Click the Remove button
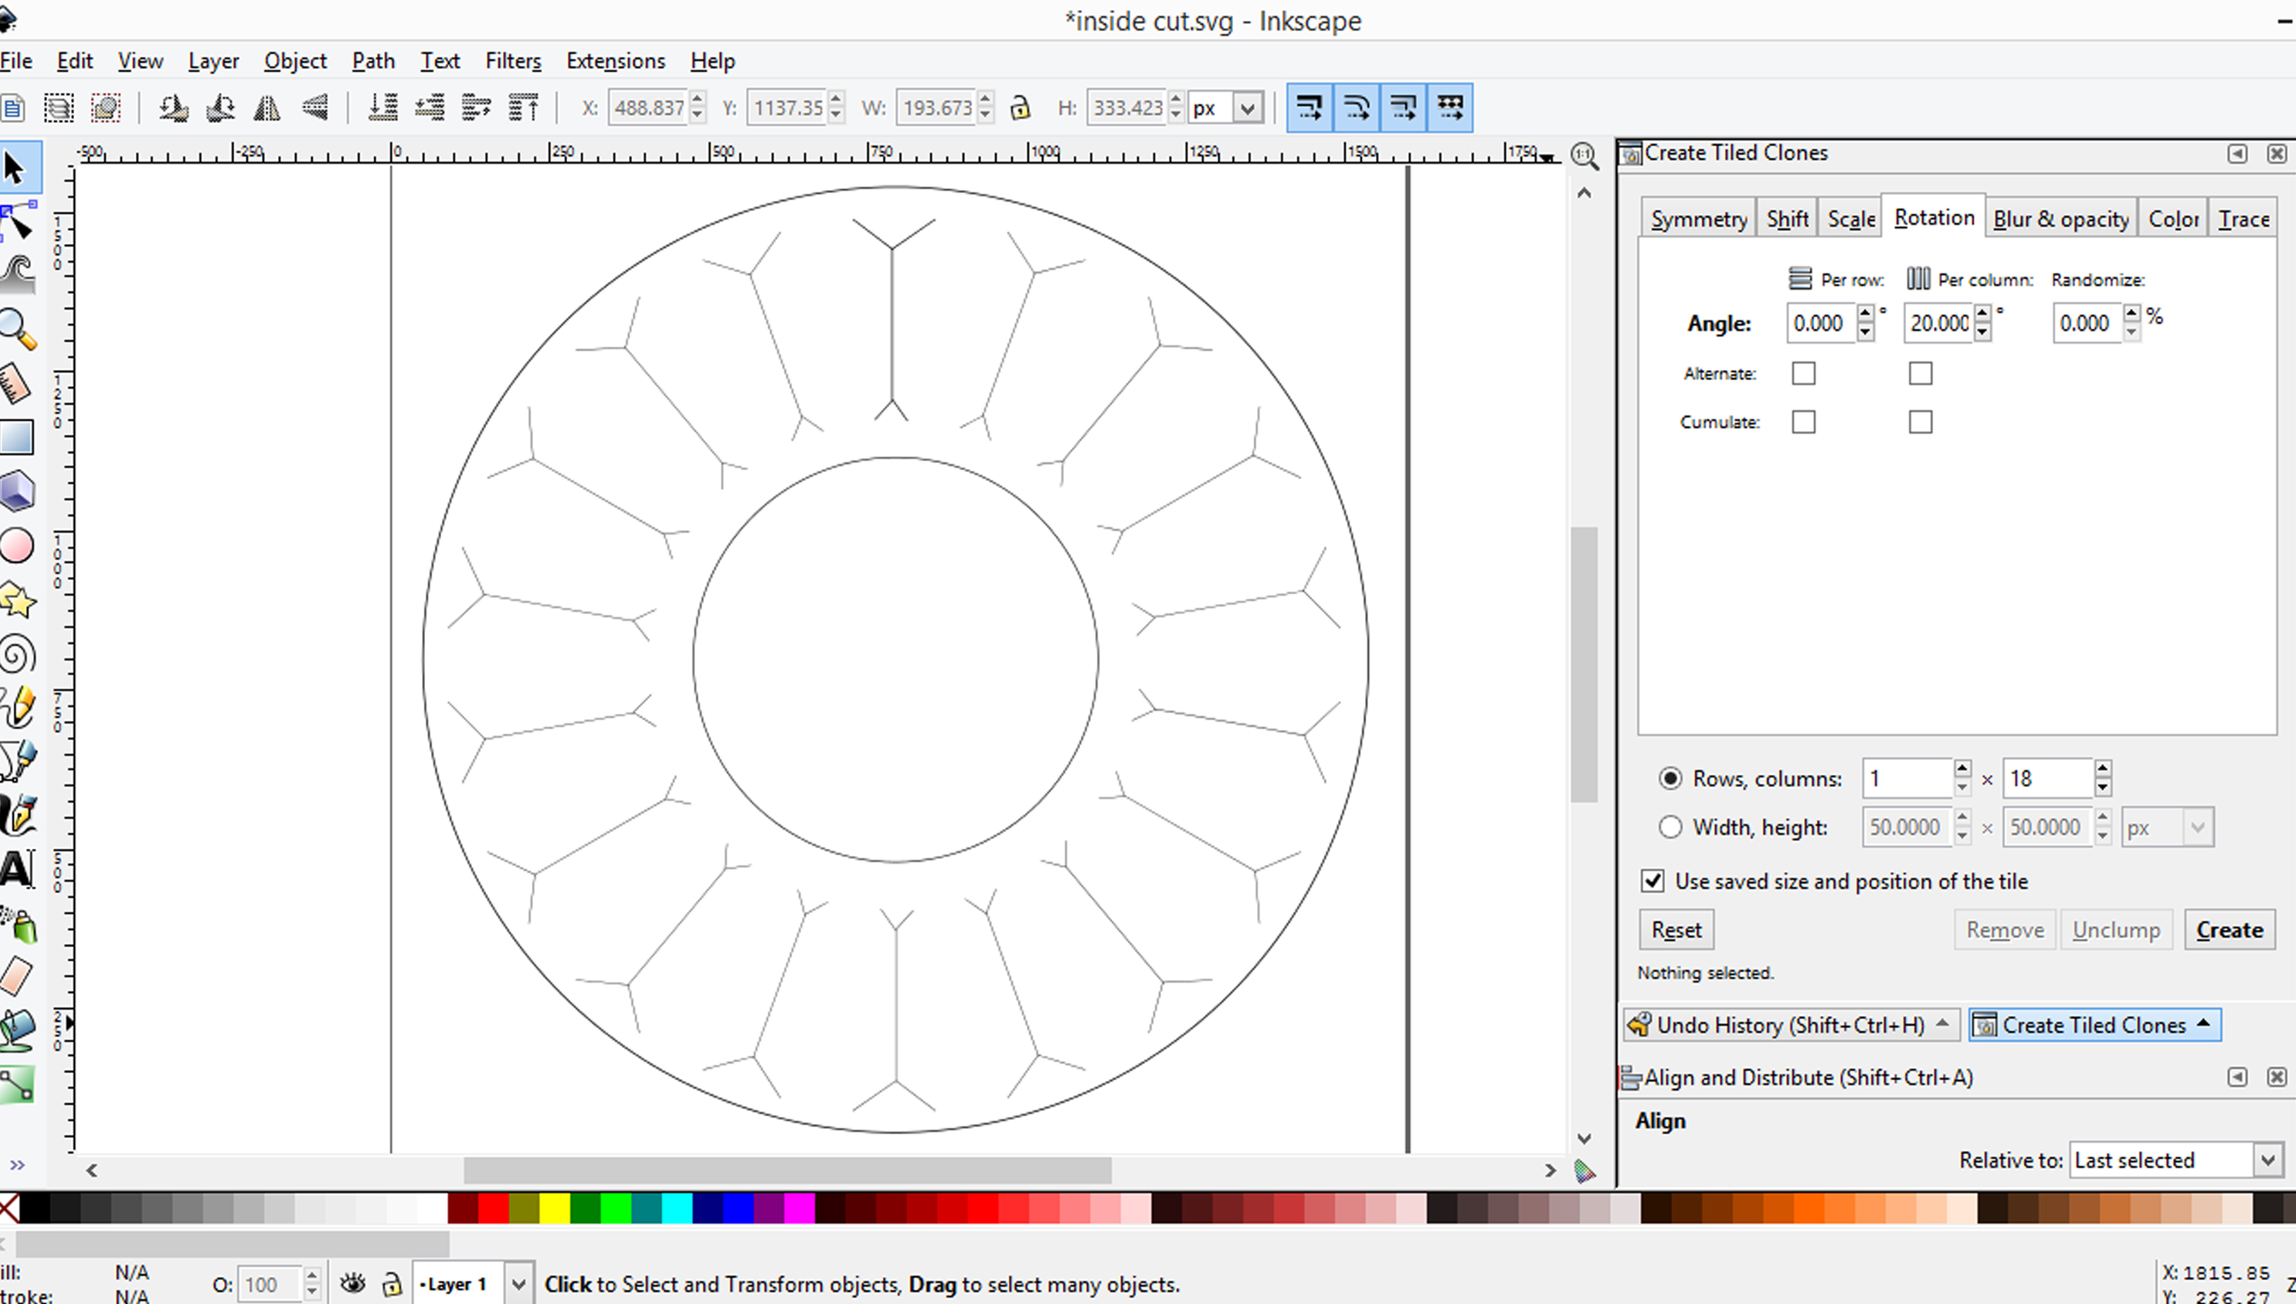The height and width of the screenshot is (1304, 2296). [x=2005, y=929]
